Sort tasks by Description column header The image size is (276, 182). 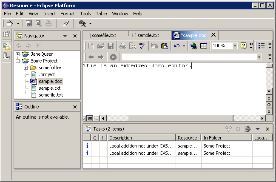[x=141, y=138]
